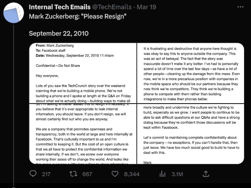Open the top-right image starting "It is frustrating"
Image resolution: width=251 pixels, height=188 pixels.
click(190, 73)
